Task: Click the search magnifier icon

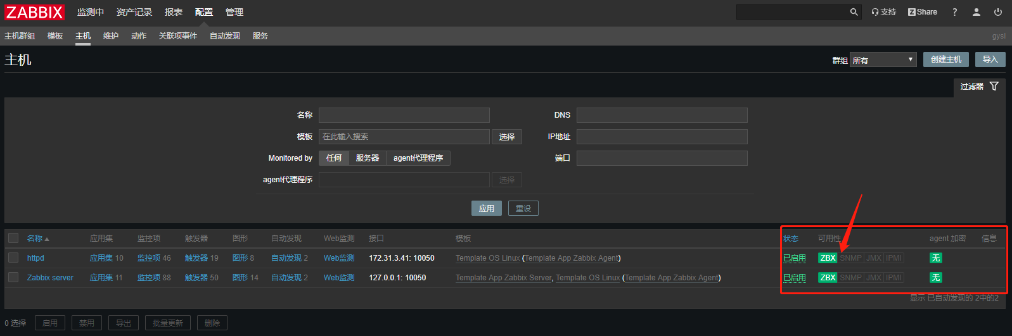Action: tap(854, 12)
